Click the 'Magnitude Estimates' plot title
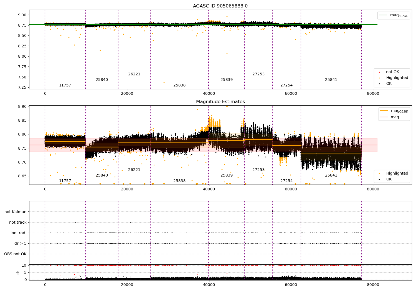 (x=220, y=102)
